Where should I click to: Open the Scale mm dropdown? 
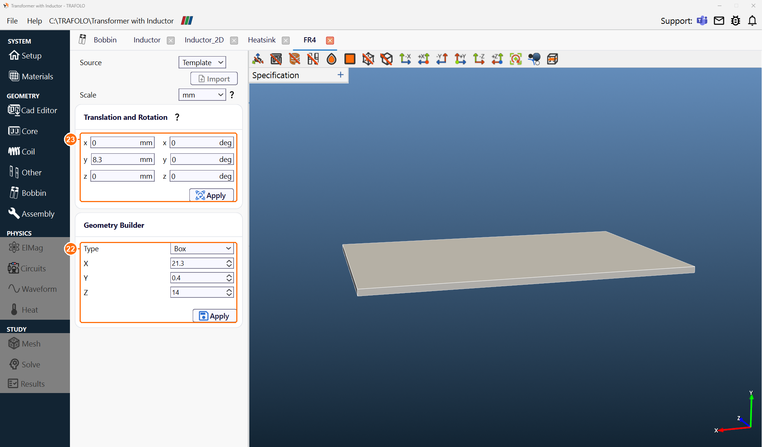coord(202,95)
